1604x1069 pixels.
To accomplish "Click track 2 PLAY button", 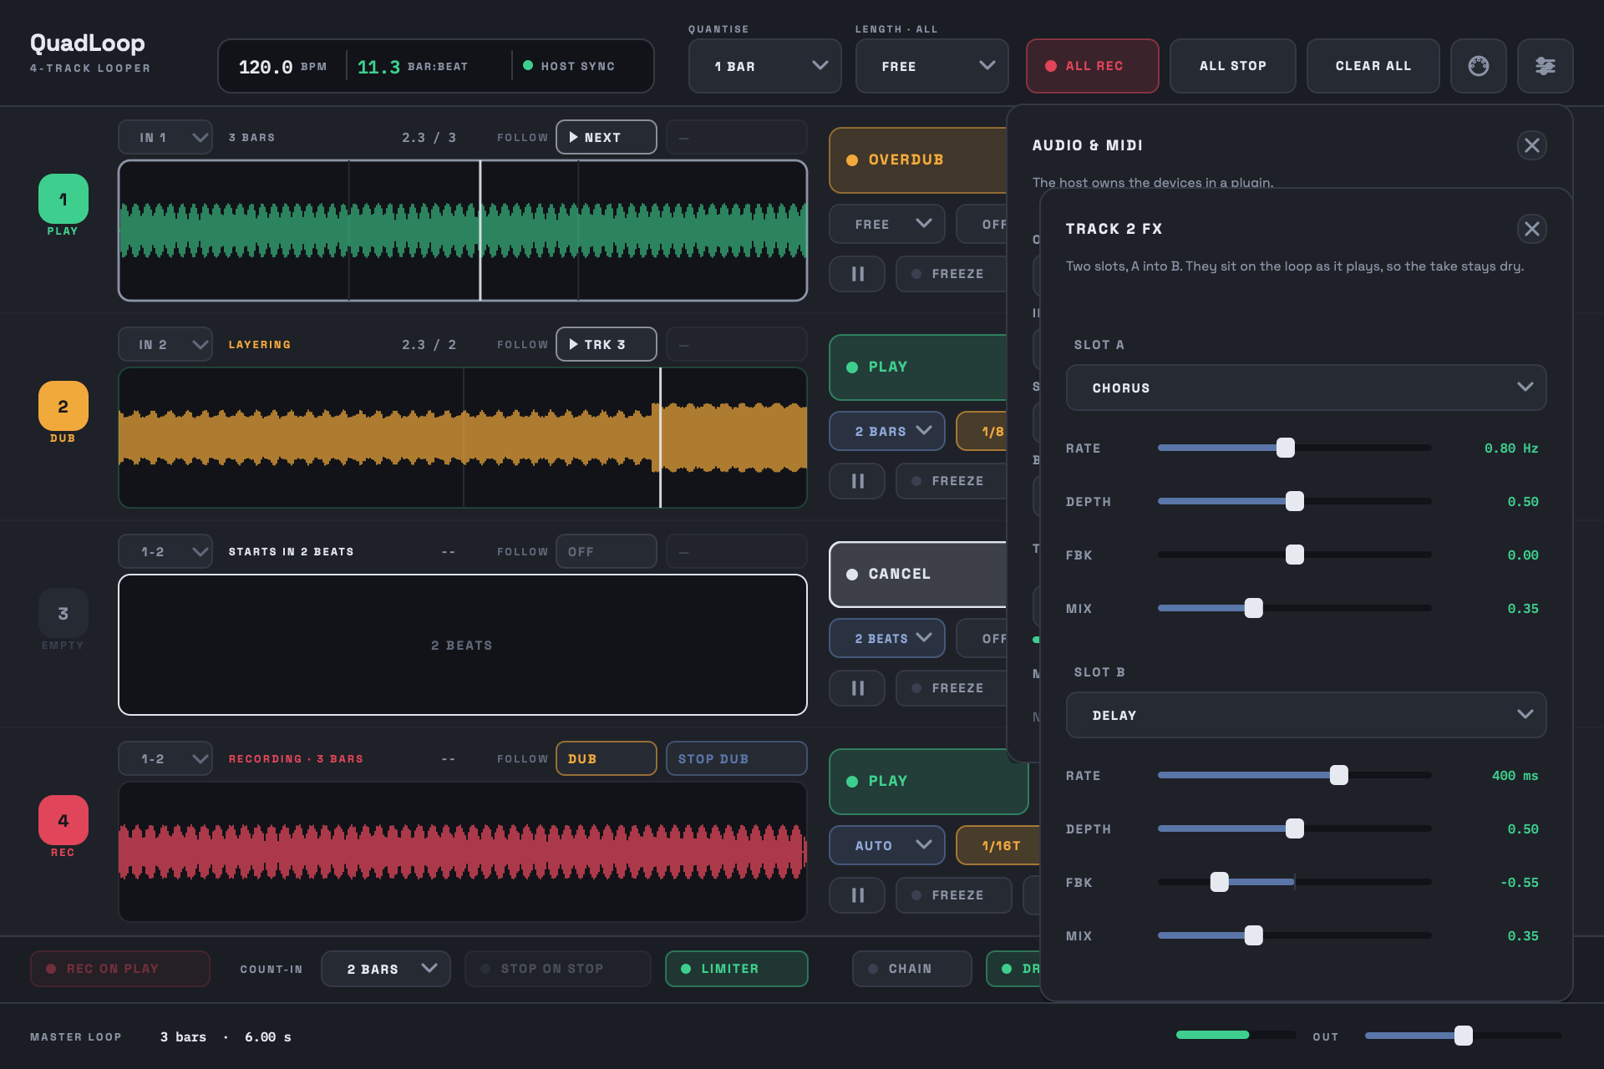I will point(918,367).
